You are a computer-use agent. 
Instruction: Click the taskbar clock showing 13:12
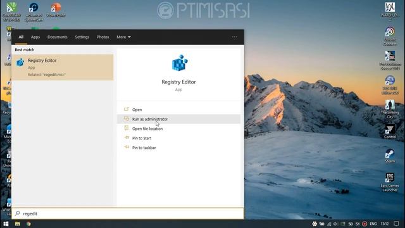pos(385,224)
